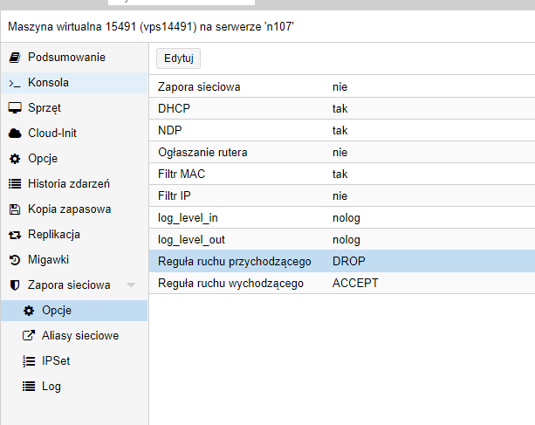Select the Filtr IP row
Viewport: 535px width, 425px height.
click(340, 196)
